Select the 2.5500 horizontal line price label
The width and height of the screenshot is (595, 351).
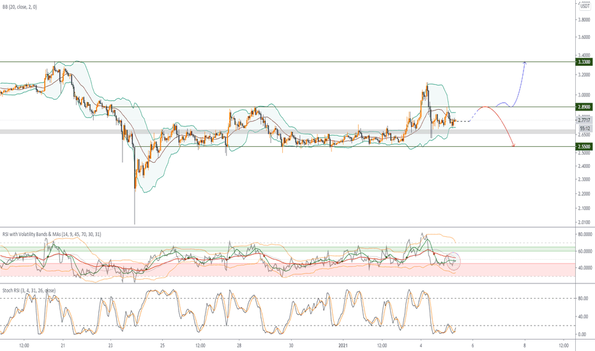(584, 147)
